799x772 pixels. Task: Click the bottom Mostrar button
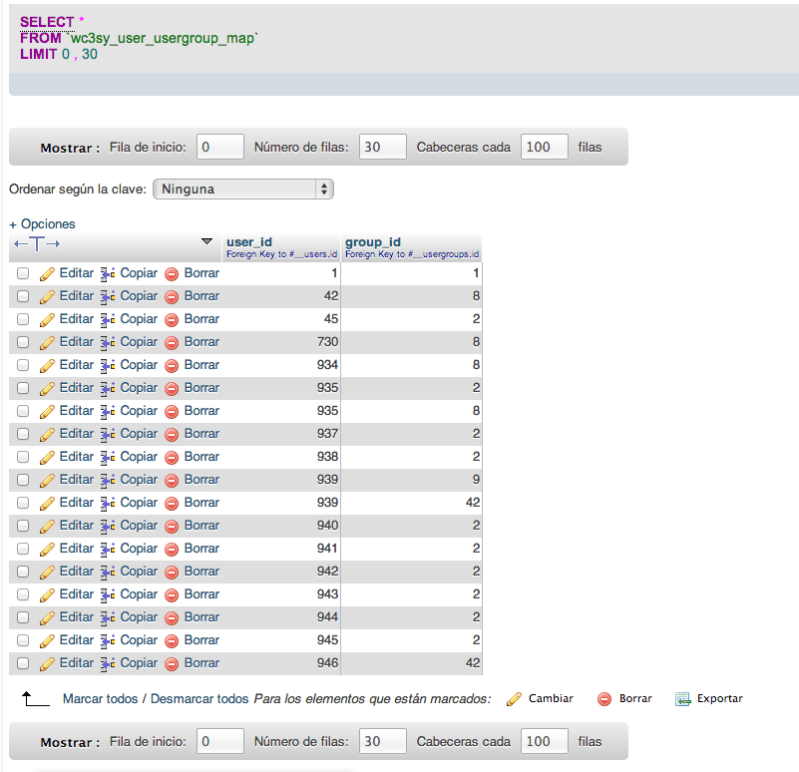pos(70,742)
